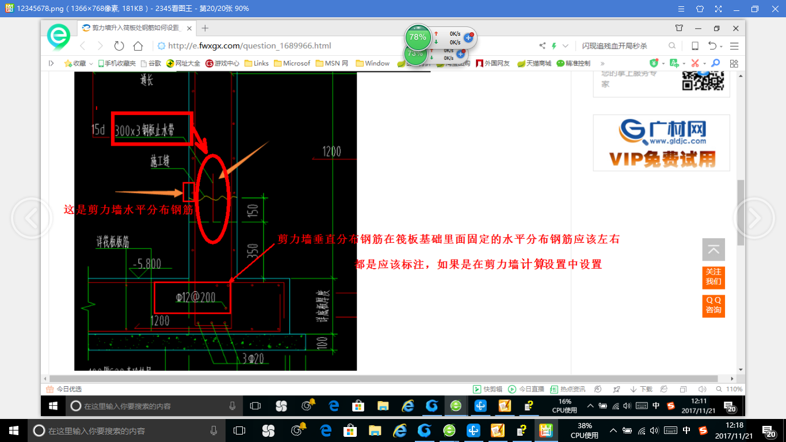Viewport: 786px width, 442px height.
Task: Click the orange QQ咨询 button
Action: pos(713,305)
